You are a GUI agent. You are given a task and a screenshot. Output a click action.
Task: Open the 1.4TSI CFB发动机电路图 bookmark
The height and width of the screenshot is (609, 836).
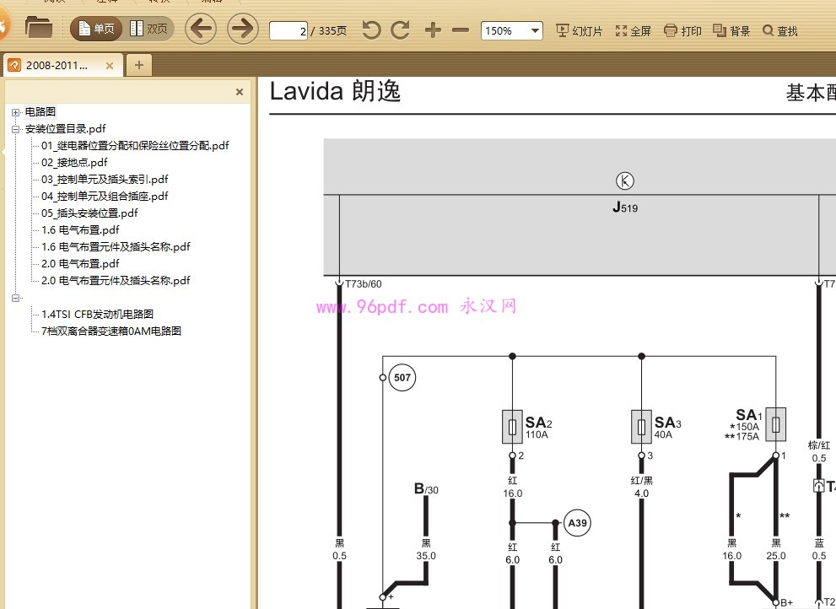(x=98, y=315)
